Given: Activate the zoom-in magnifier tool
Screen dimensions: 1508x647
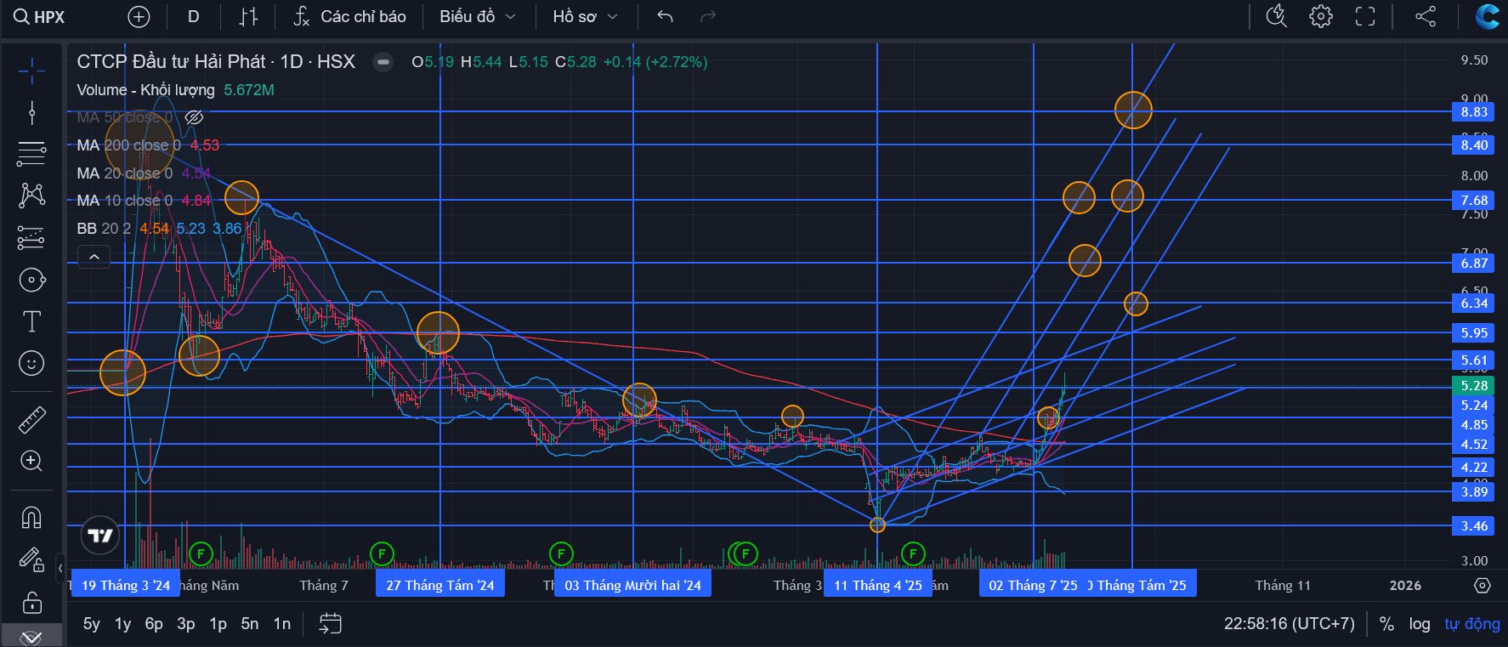Looking at the screenshot, I should (x=31, y=461).
